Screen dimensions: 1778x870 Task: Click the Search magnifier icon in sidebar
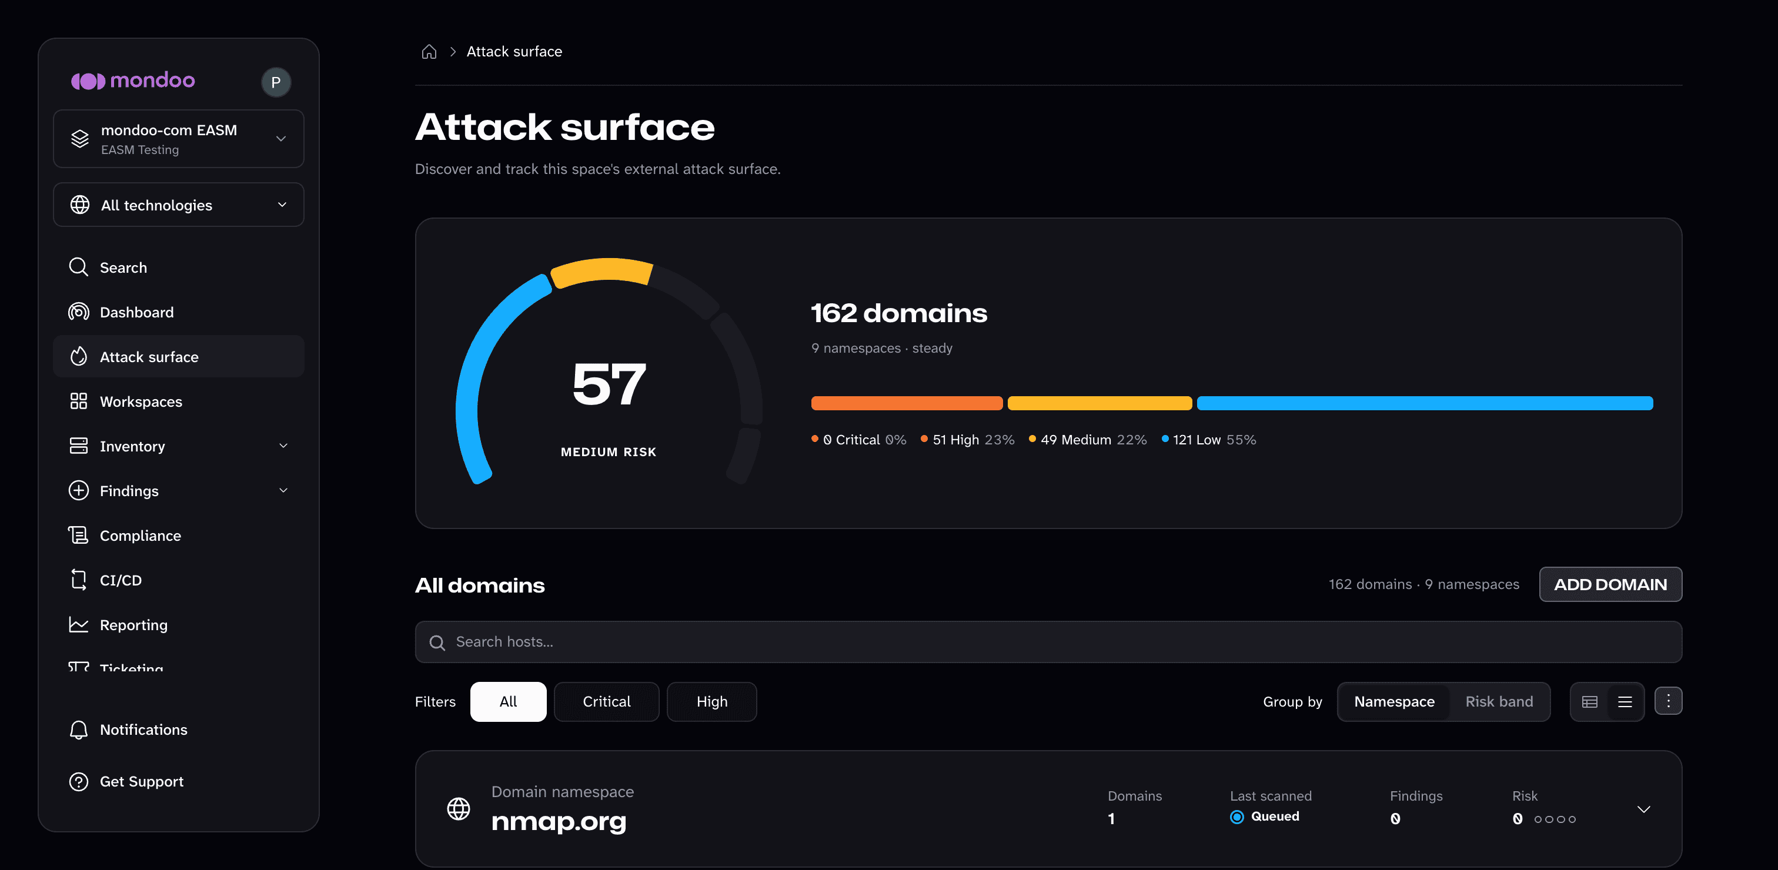point(79,267)
